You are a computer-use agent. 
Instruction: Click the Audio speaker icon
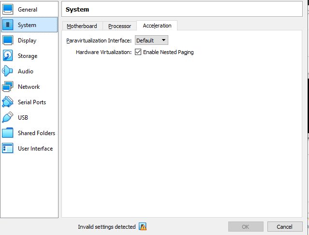[x=7, y=71]
